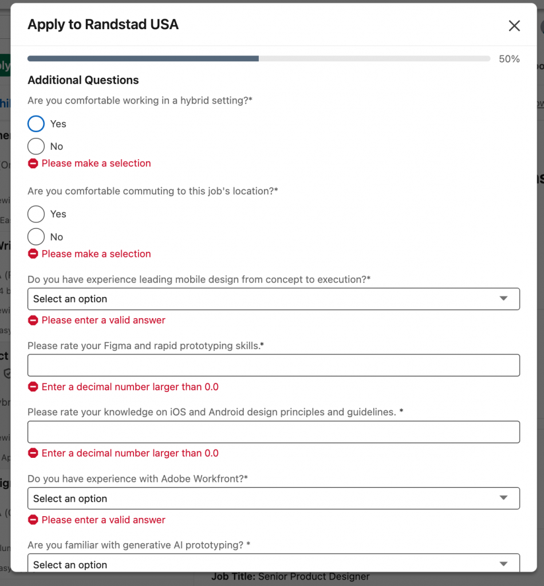Select Yes for working in a hybrid setting
The image size is (544, 586).
(36, 124)
